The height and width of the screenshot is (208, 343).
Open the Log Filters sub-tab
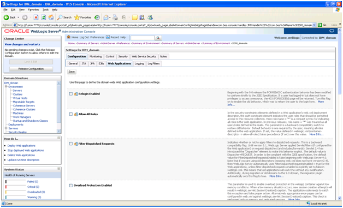click(153, 64)
